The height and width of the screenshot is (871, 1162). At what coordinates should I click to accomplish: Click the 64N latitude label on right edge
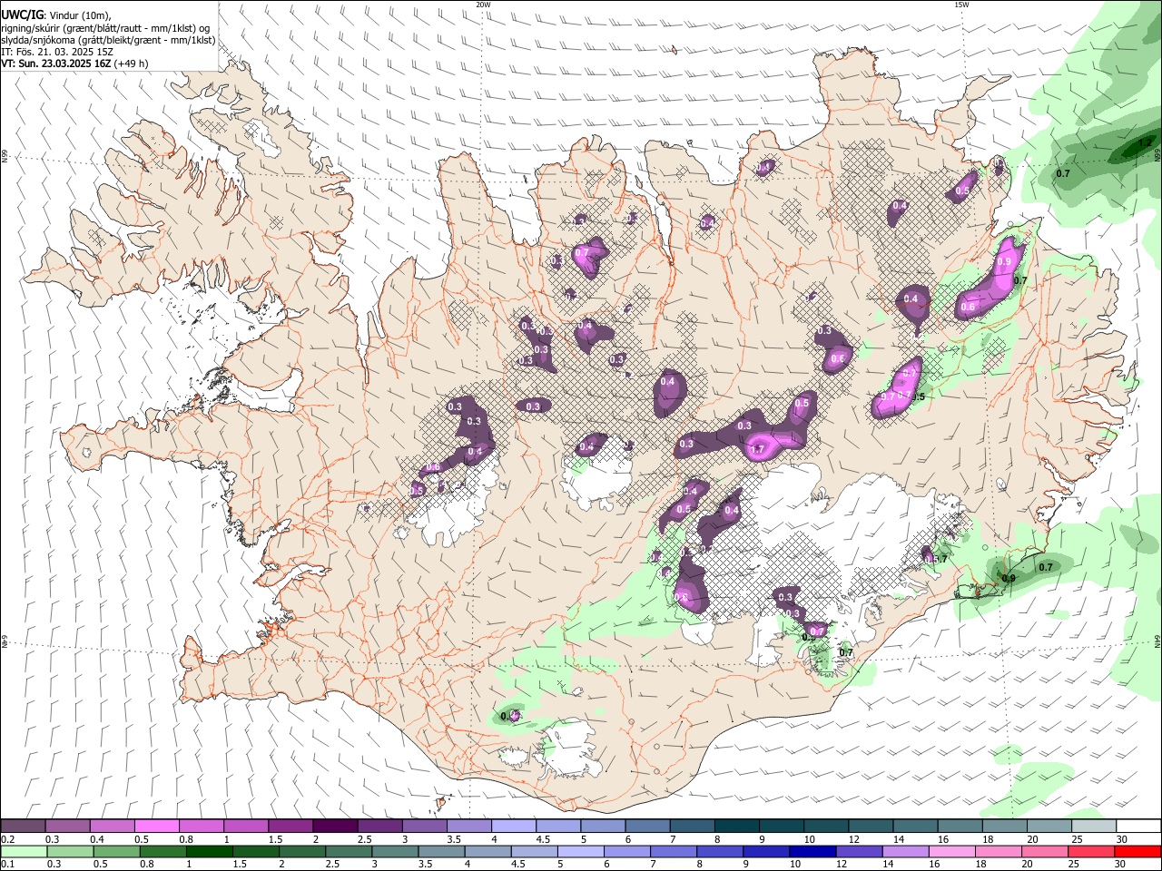pyautogui.click(x=1157, y=641)
